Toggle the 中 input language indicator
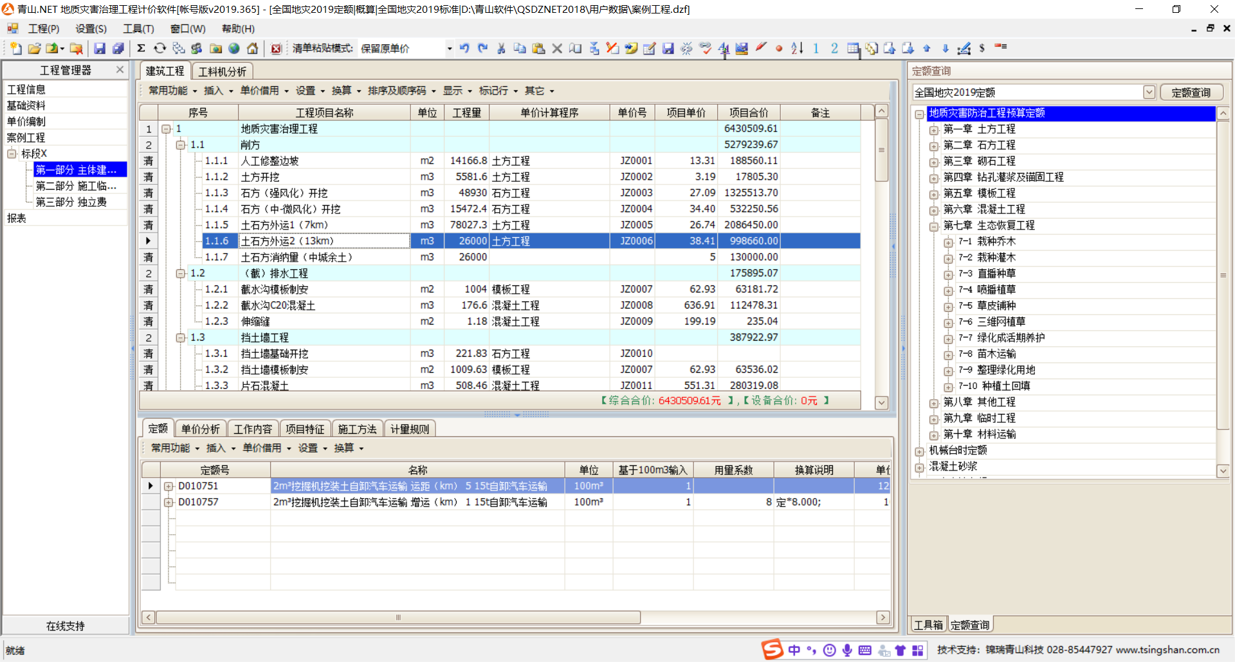This screenshot has height=662, width=1235. click(794, 650)
